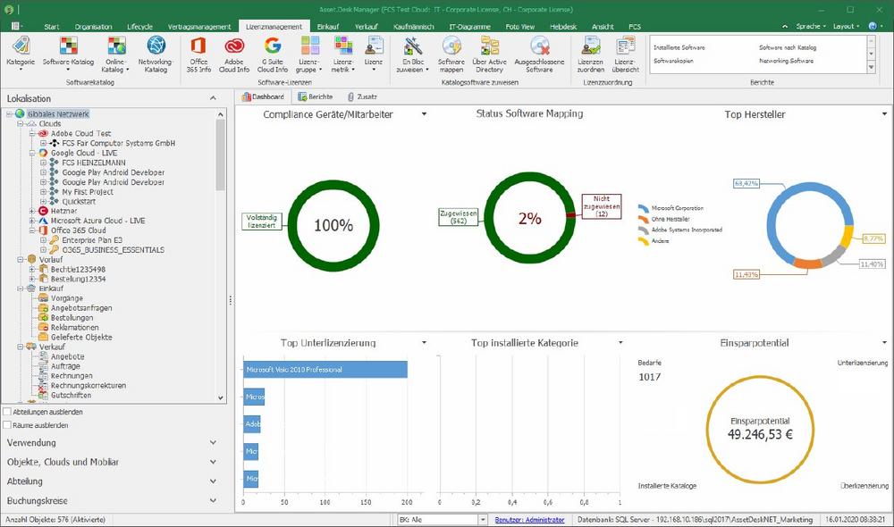Expand the Abteilung panel

[x=213, y=481]
